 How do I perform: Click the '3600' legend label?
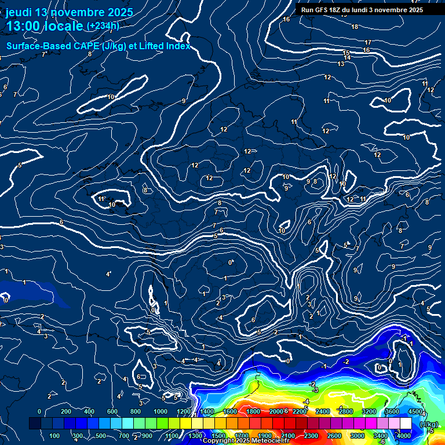pyautogui.click(x=392, y=411)
